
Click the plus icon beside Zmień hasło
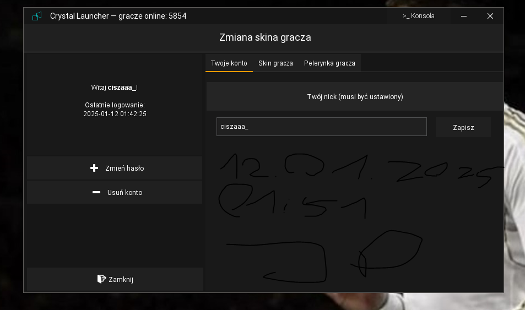[94, 168]
